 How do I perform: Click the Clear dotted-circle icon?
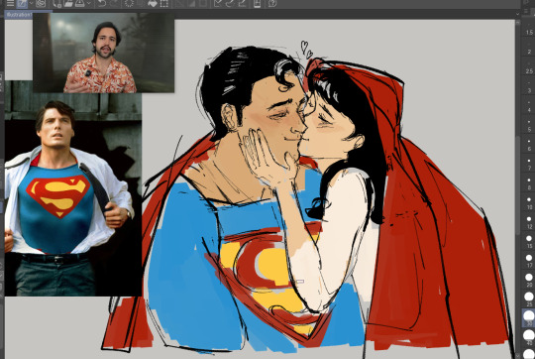click(129, 3)
